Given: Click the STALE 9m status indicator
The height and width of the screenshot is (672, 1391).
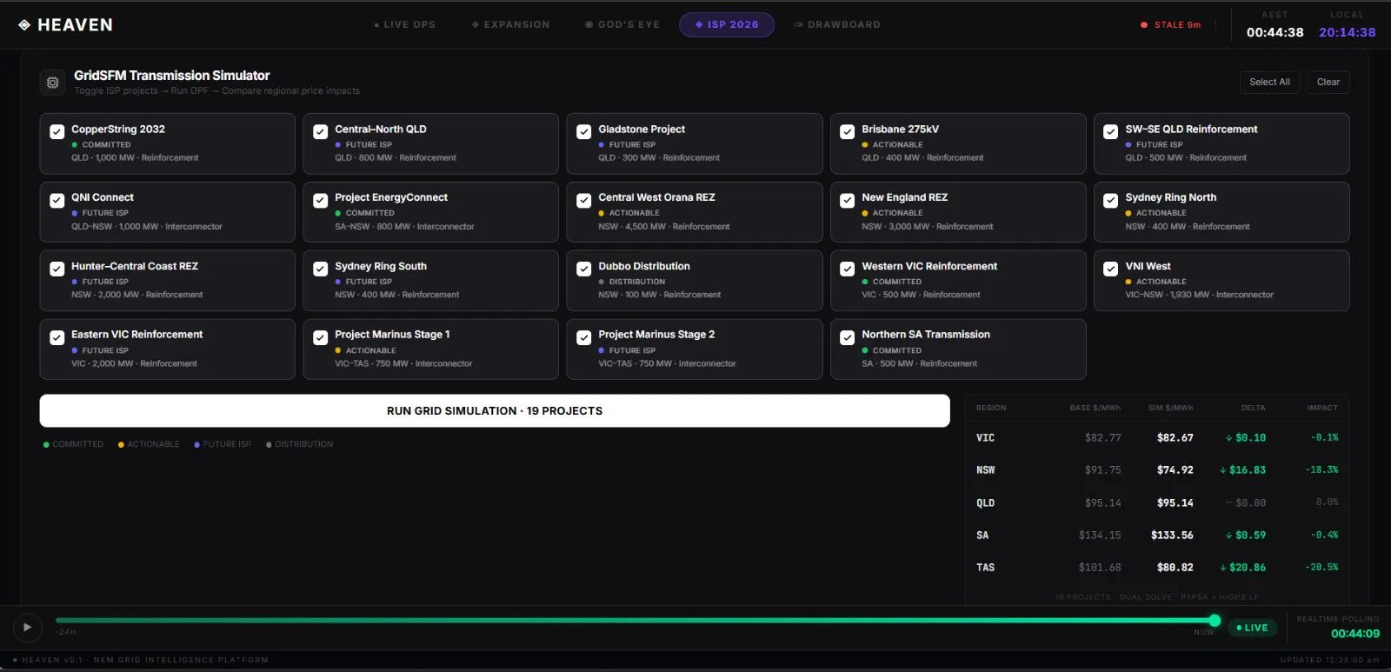Looking at the screenshot, I should [x=1170, y=25].
